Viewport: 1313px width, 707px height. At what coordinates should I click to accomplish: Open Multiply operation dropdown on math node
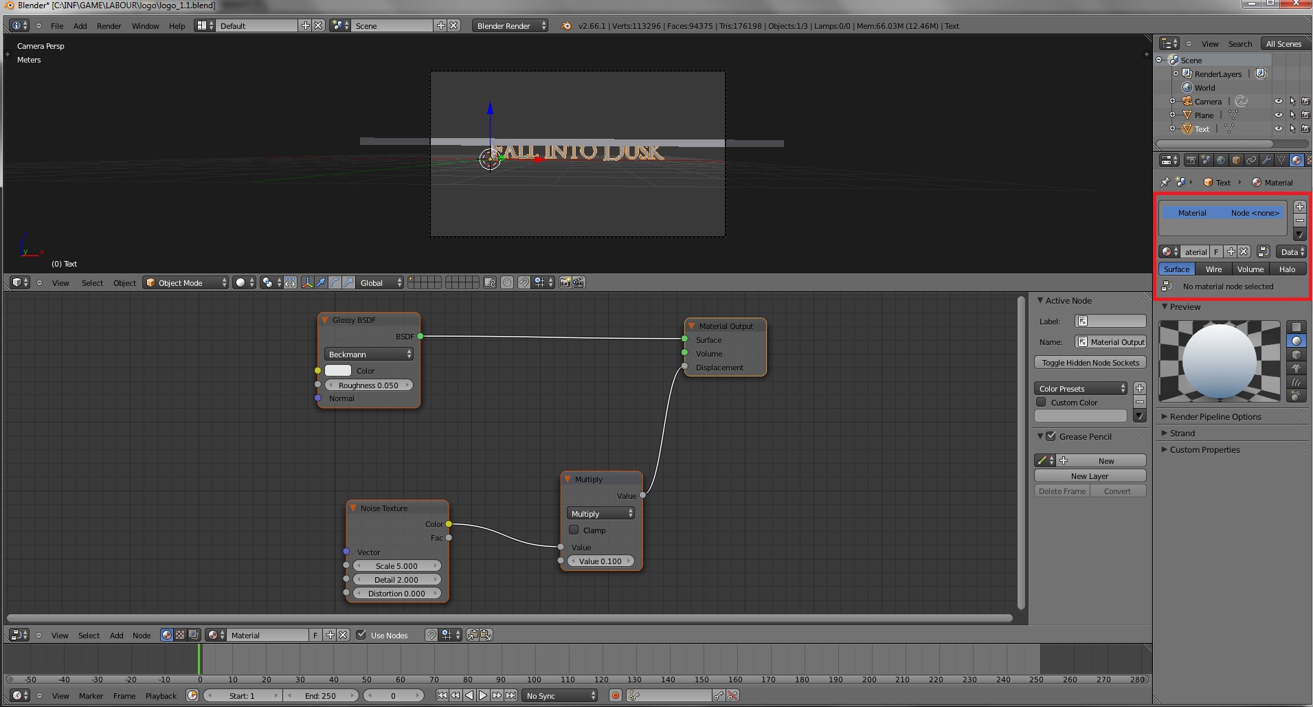click(x=601, y=513)
